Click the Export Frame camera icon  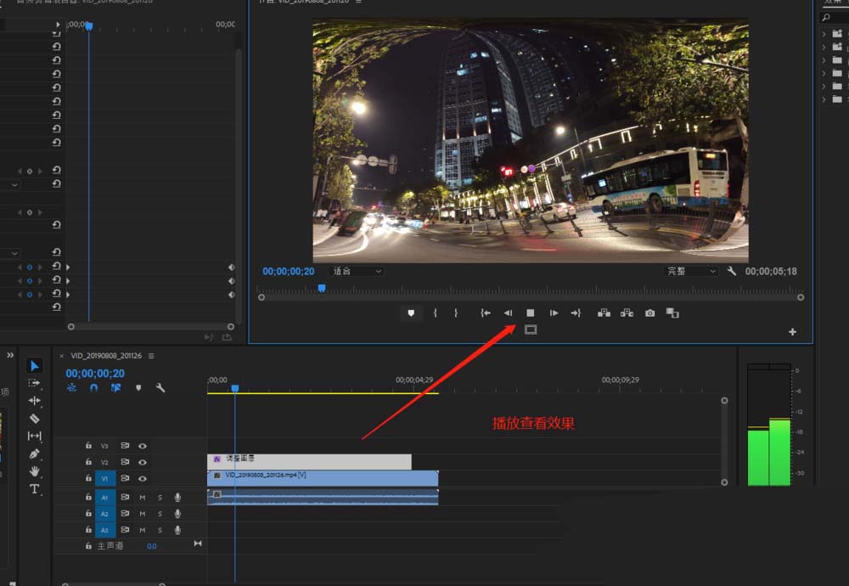649,313
